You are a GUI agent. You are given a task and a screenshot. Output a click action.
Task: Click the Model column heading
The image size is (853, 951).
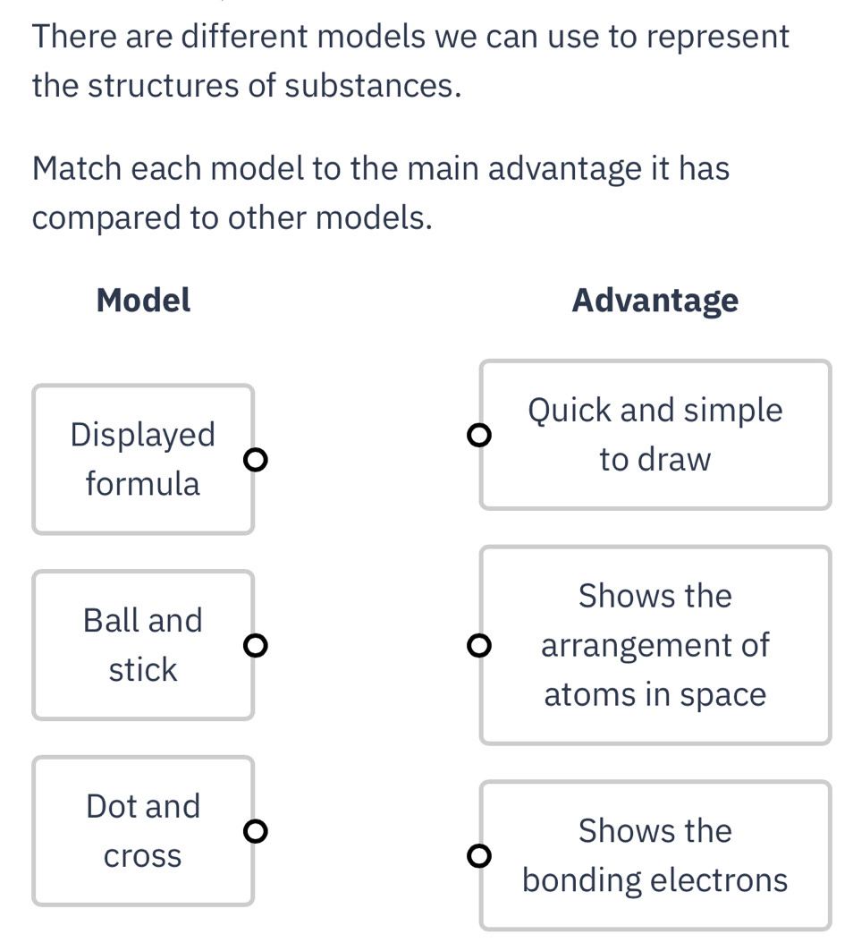tap(143, 300)
